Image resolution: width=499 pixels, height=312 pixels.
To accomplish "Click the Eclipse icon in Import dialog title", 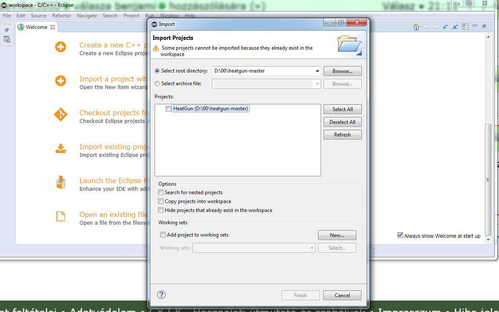I will click(154, 24).
